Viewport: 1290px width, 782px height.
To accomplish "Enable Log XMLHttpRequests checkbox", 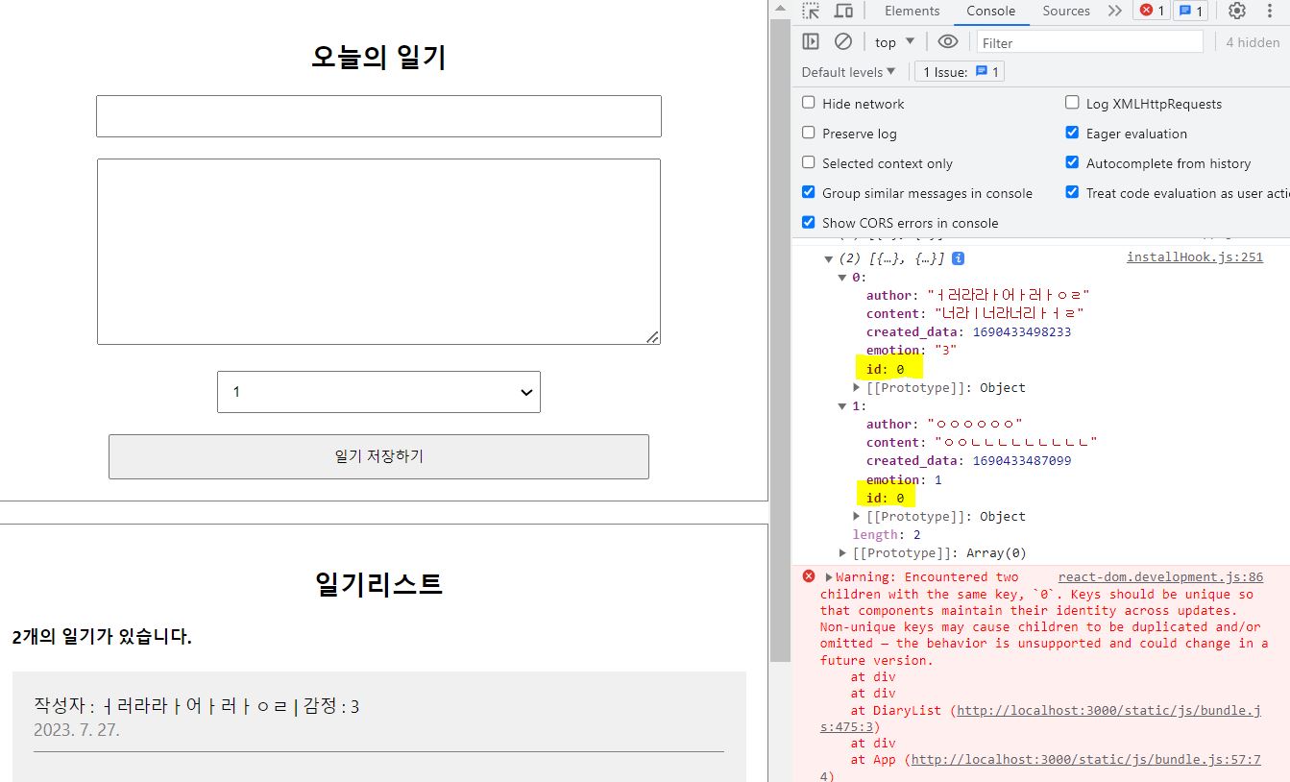I will (x=1072, y=103).
